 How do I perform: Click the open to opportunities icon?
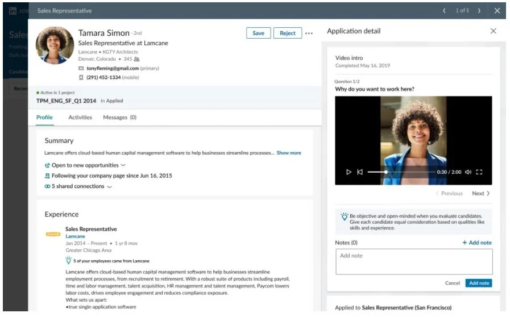click(x=47, y=165)
